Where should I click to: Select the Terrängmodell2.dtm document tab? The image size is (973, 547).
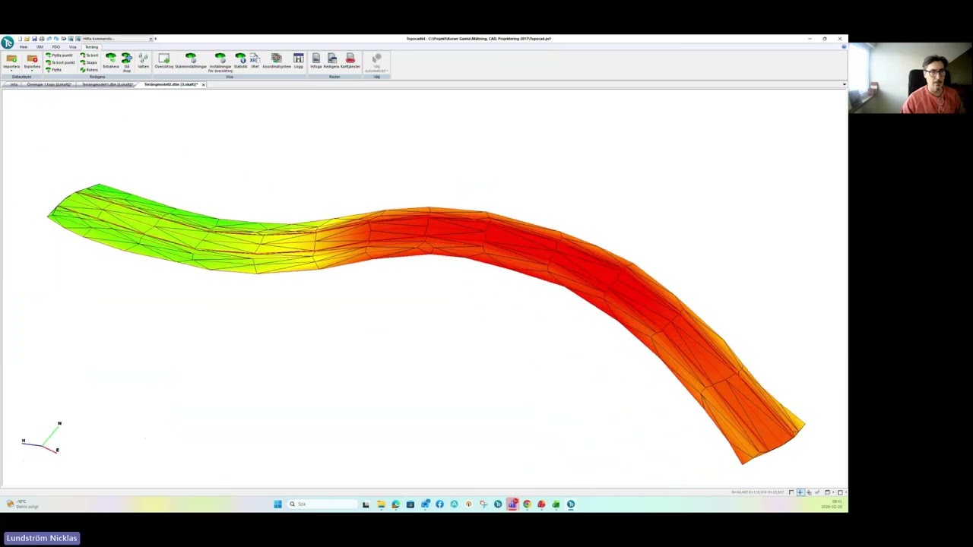coord(170,84)
